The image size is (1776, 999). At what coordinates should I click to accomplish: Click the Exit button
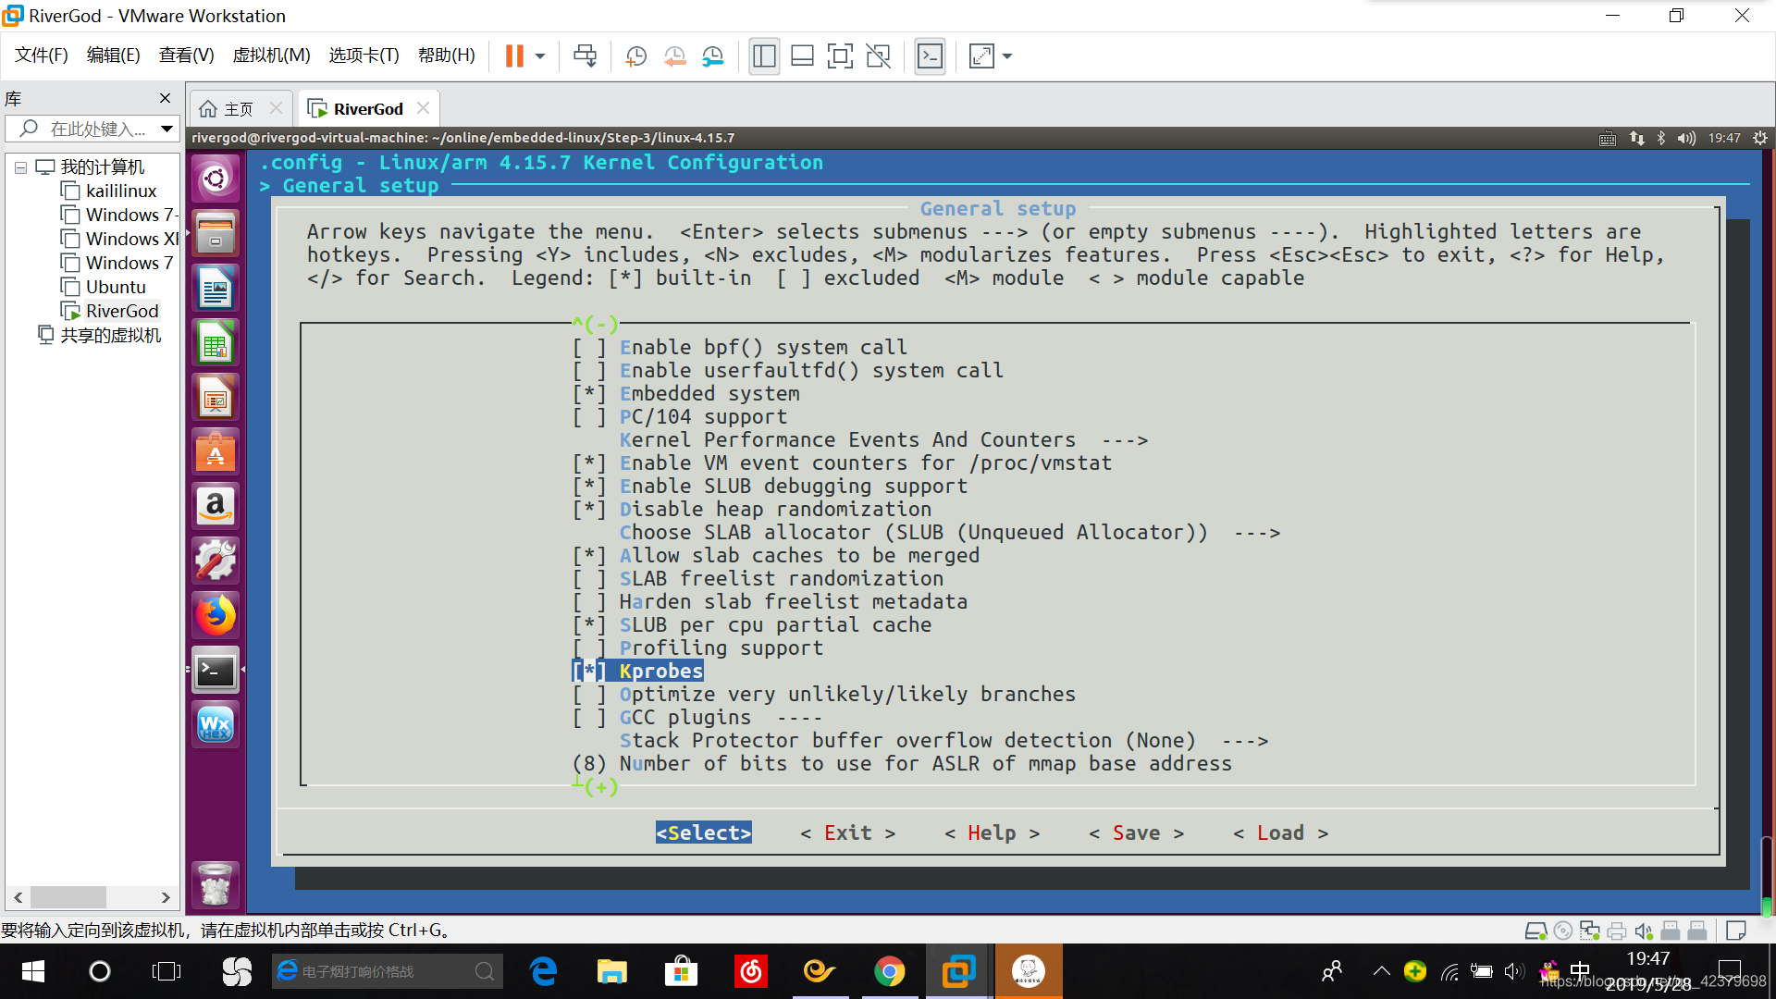846,832
